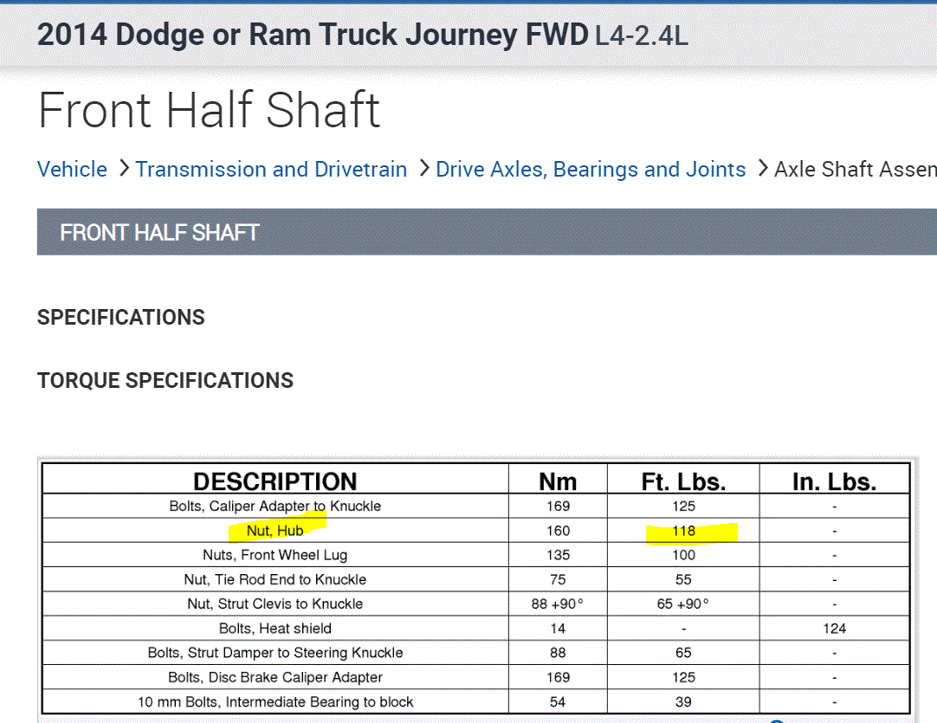Open Drive Axles, Bearings and Joints link
The width and height of the screenshot is (937, 723).
click(591, 169)
